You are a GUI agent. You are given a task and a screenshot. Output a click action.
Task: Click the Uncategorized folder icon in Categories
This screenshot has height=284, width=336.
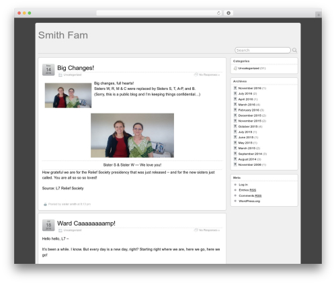coord(235,68)
